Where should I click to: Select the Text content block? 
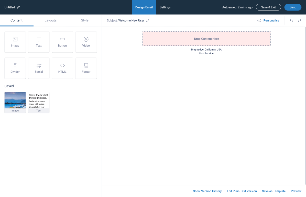pos(39,42)
